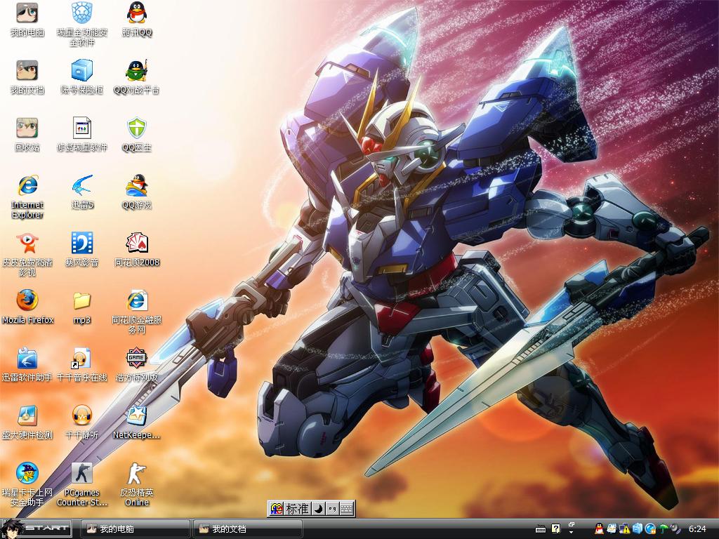
Task: Toggle Chinese punctuation mode on IME bar
Action: (331, 509)
